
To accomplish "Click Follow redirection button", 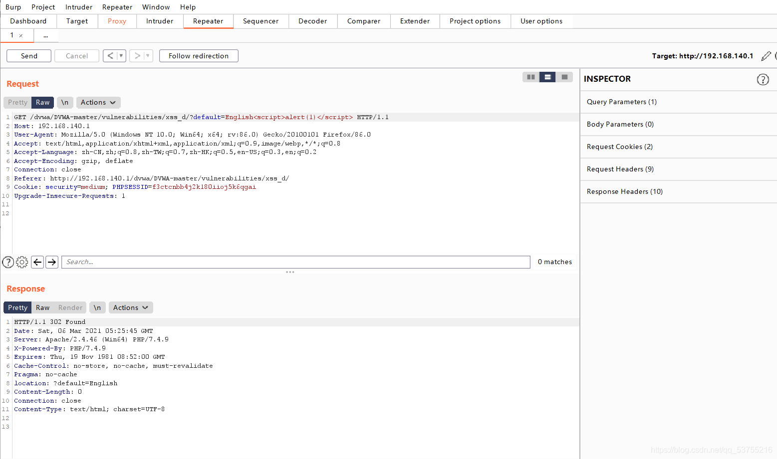I will [199, 56].
